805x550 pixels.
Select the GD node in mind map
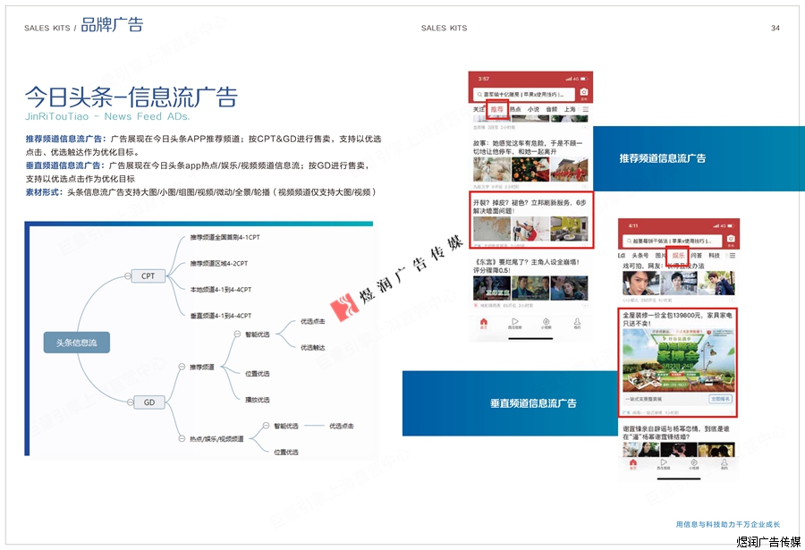(148, 402)
